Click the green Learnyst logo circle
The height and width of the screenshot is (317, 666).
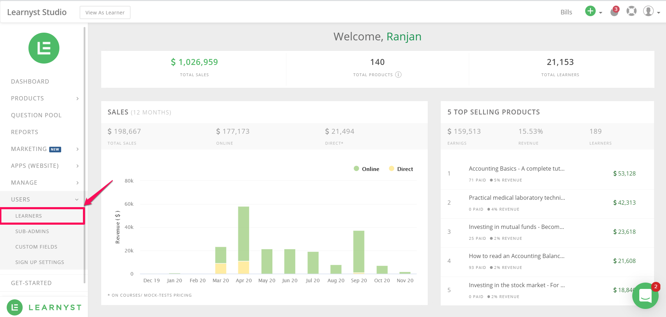[44, 48]
